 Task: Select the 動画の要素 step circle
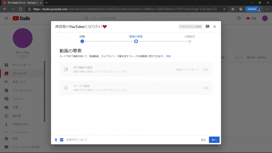[x=136, y=41]
